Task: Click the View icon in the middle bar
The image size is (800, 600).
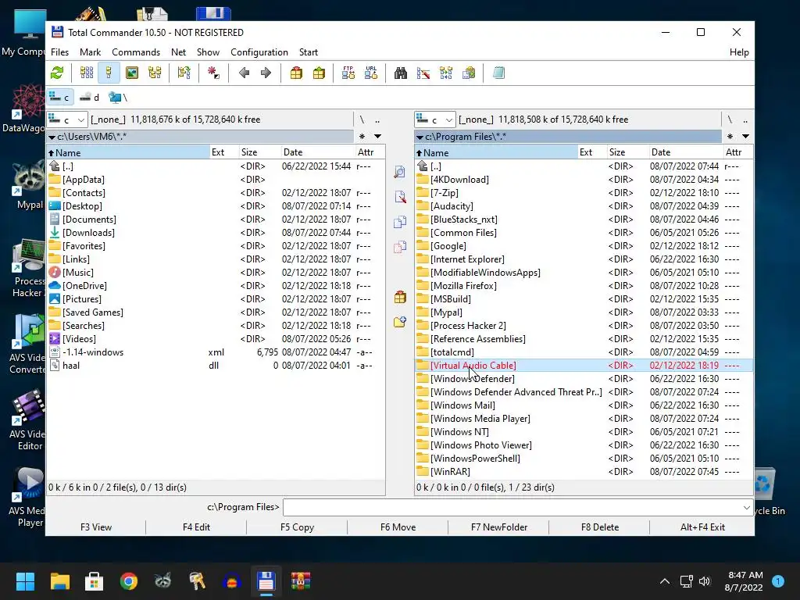Action: tap(399, 172)
